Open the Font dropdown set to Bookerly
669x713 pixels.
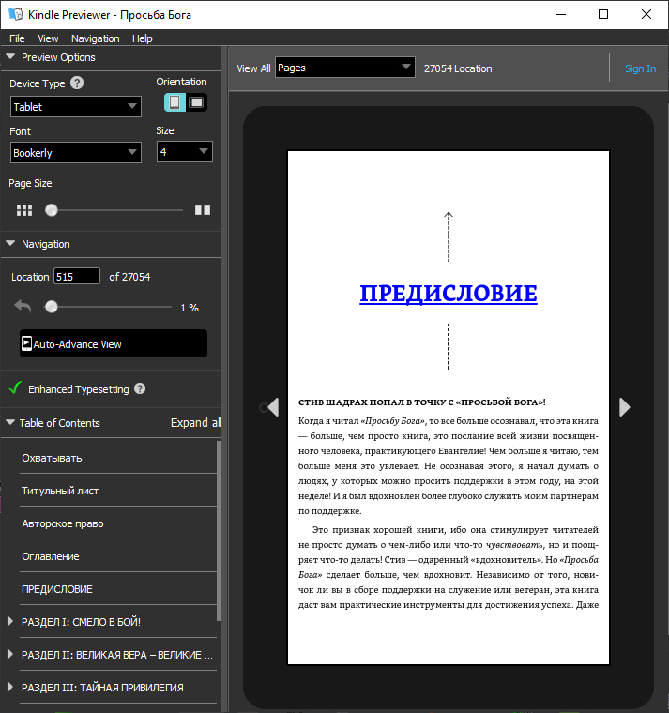pyautogui.click(x=75, y=152)
